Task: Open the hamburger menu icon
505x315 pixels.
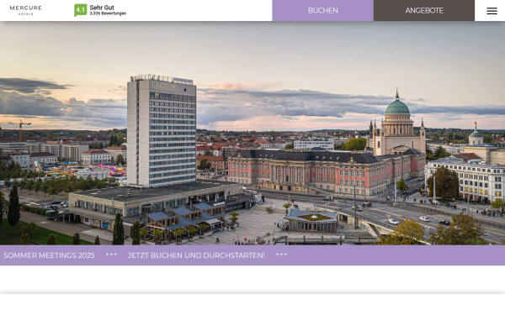Action: pyautogui.click(x=492, y=11)
